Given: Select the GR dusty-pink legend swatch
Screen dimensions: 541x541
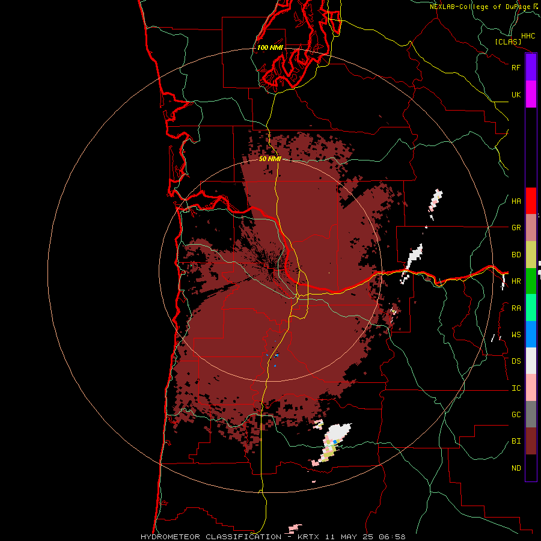Looking at the screenshot, I should pos(531,228).
